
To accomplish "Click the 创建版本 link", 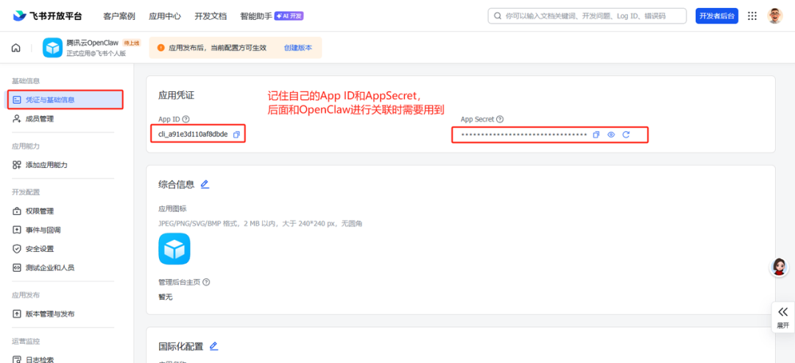I will [298, 48].
